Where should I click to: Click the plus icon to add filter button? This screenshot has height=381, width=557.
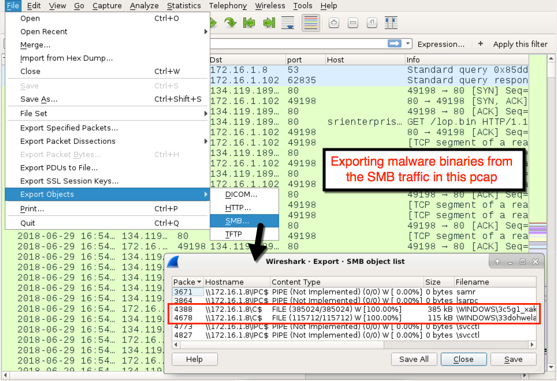pos(481,44)
